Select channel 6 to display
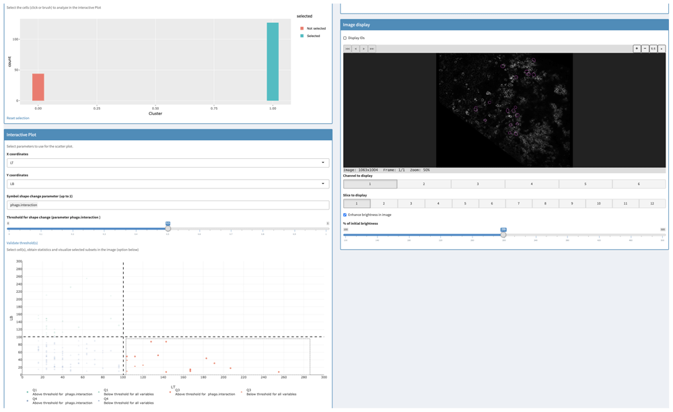 pyautogui.click(x=639, y=184)
